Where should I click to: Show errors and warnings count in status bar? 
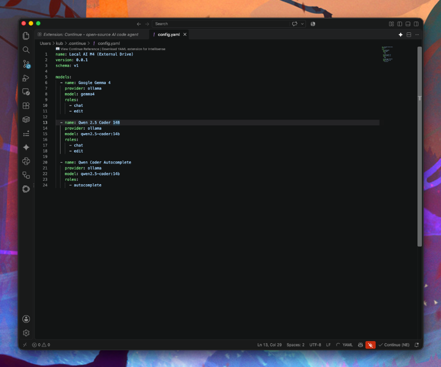pyautogui.click(x=41, y=345)
